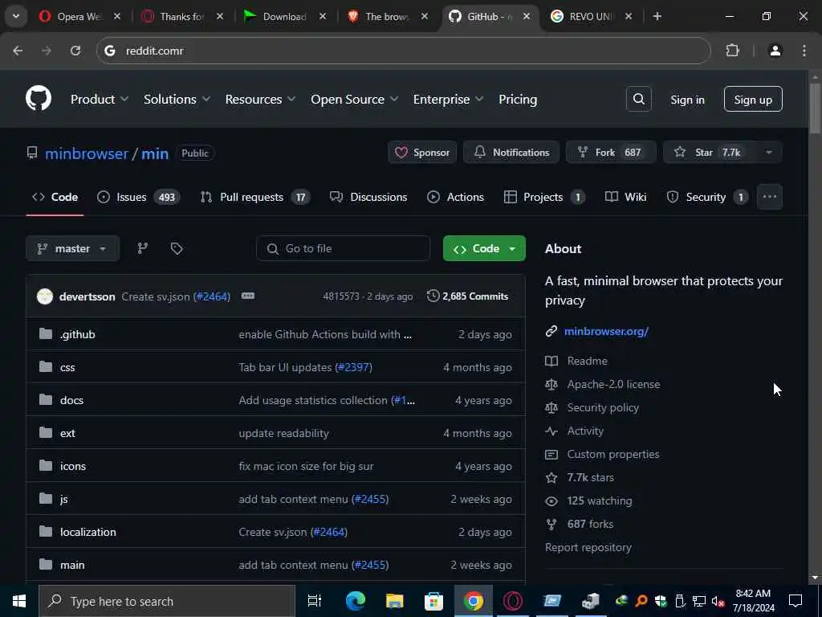
Task: Open the notification center icon
Action: (796, 601)
